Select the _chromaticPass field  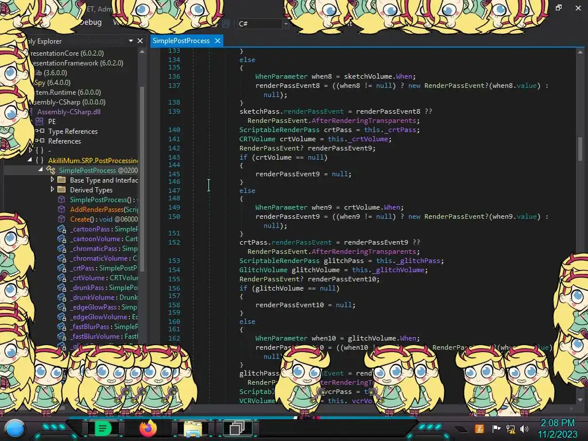[104, 248]
